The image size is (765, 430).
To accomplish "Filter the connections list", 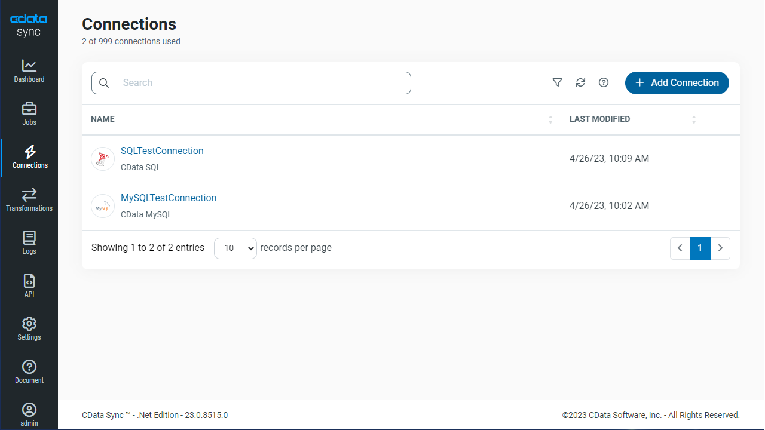I will (x=557, y=82).
